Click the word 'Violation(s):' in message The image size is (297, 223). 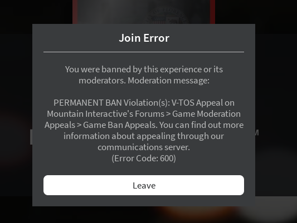(147, 103)
